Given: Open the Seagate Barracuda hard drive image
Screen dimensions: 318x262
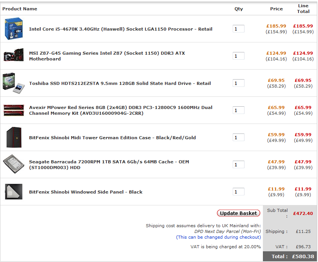Looking at the screenshot, I should [x=14, y=164].
